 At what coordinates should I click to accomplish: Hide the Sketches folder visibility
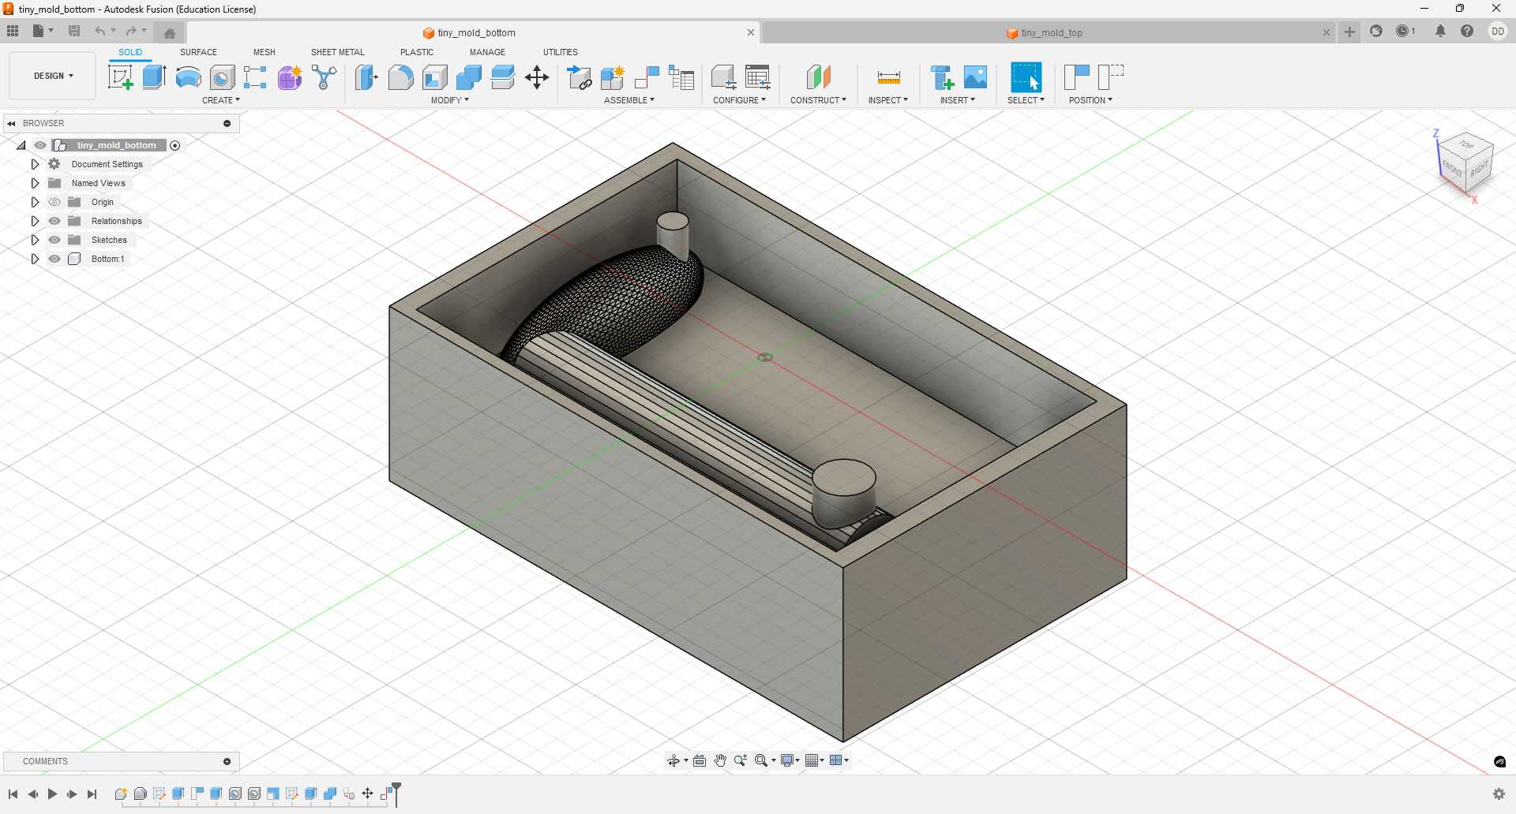[54, 240]
